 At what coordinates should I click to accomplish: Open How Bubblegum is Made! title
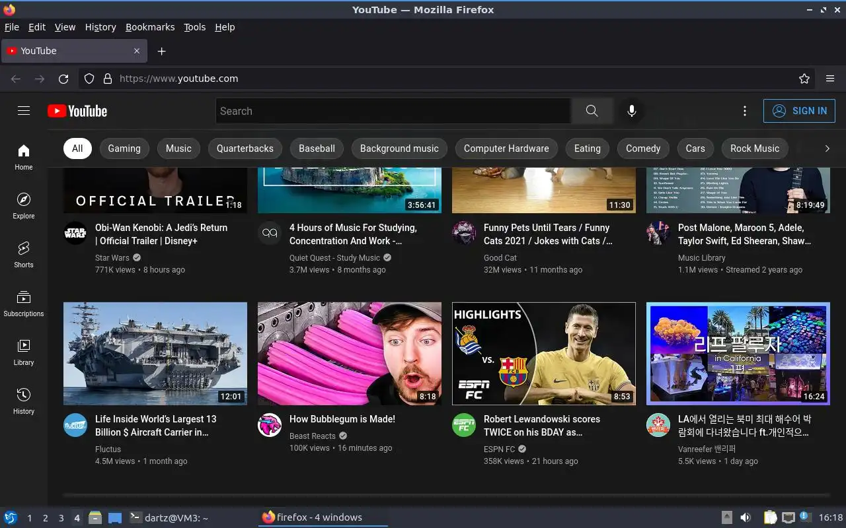pyautogui.click(x=342, y=419)
